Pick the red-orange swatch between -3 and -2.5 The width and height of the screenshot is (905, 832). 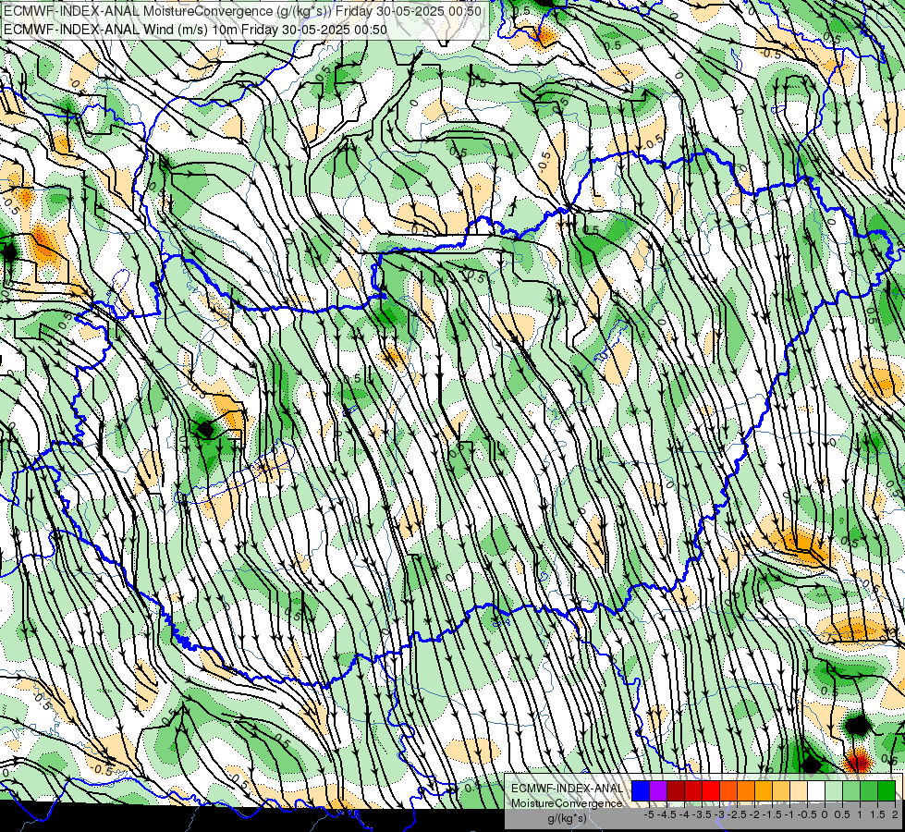(x=728, y=790)
